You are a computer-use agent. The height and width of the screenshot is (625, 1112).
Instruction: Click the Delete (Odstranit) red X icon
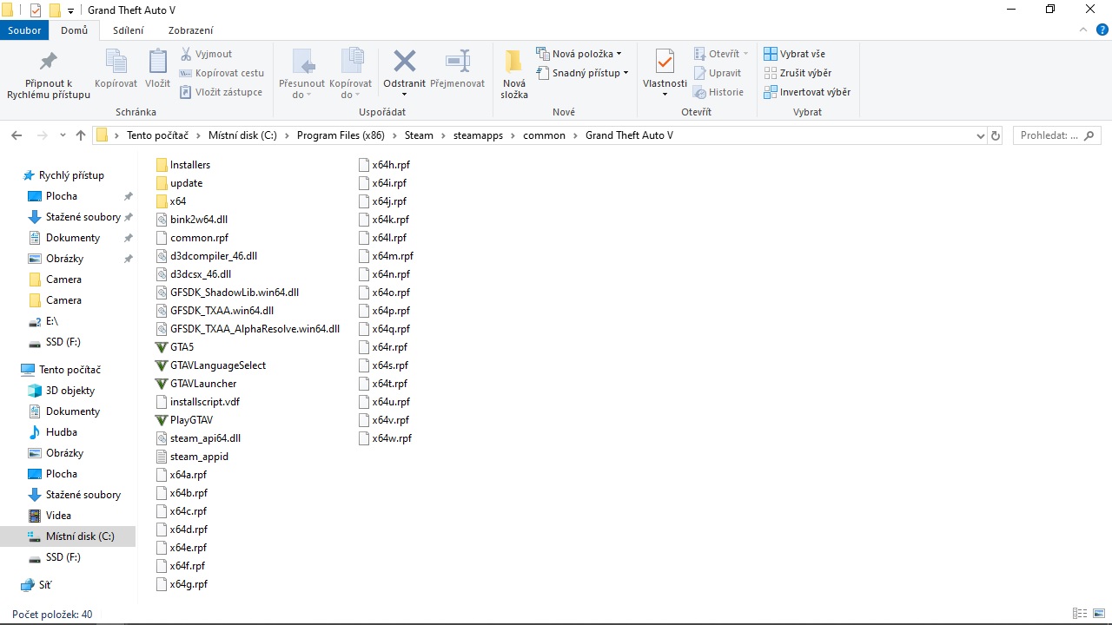(x=404, y=62)
